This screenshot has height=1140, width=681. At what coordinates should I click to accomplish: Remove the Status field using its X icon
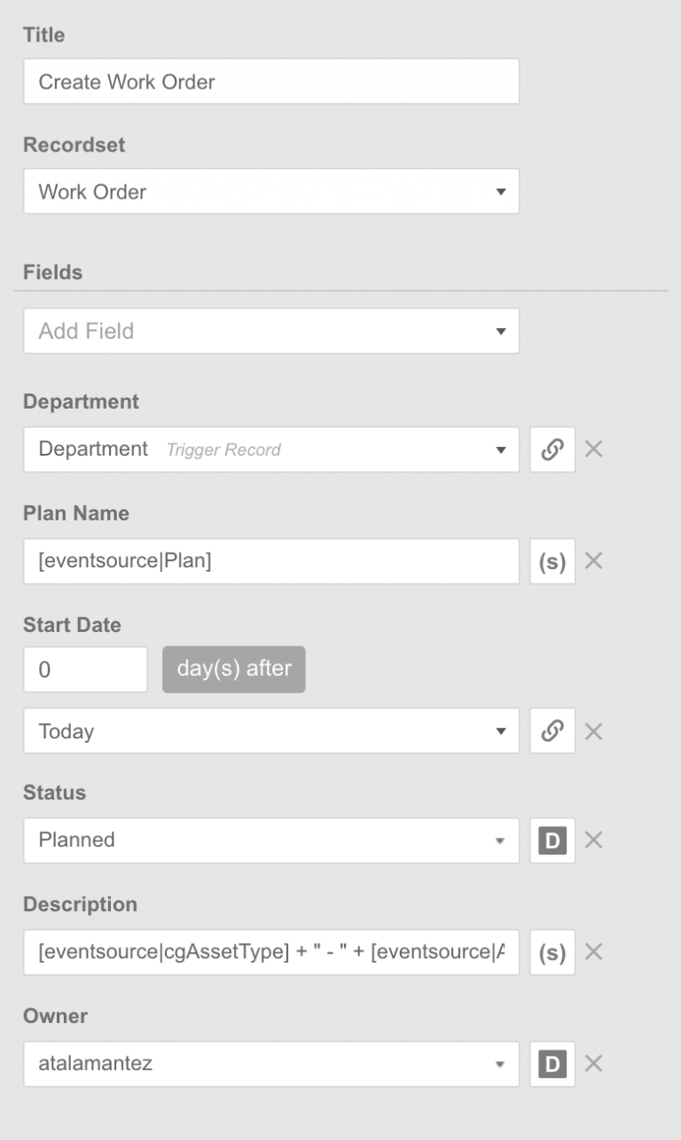tap(594, 839)
